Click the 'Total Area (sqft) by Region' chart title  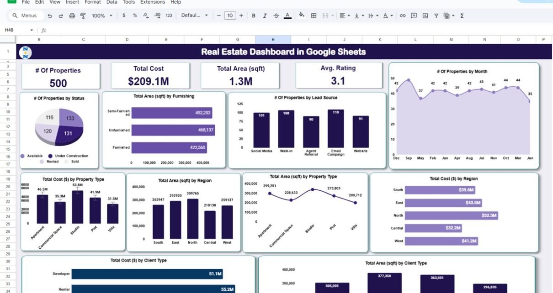tap(185, 181)
